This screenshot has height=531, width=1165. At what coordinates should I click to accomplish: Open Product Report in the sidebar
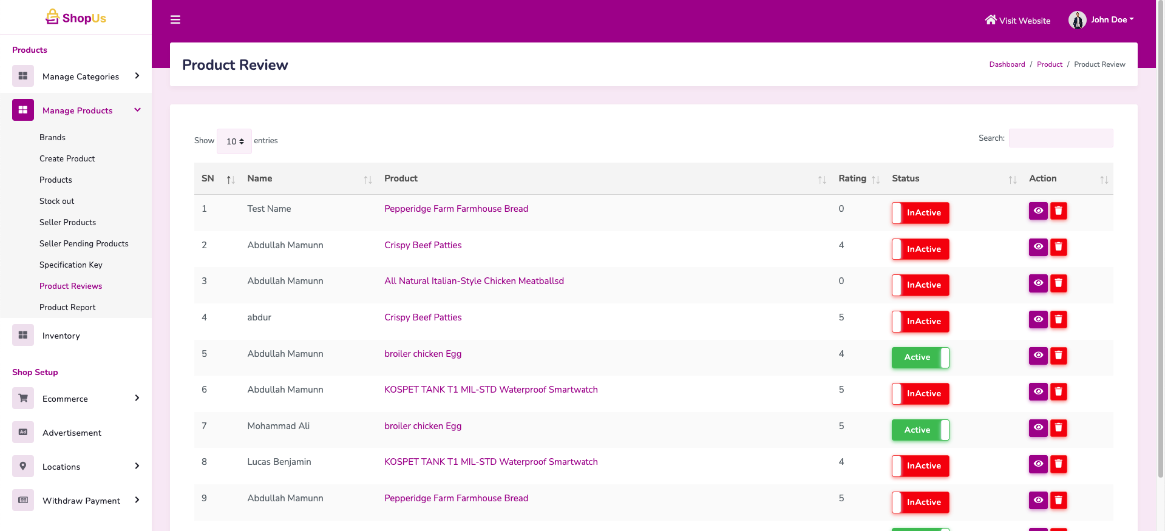point(67,307)
